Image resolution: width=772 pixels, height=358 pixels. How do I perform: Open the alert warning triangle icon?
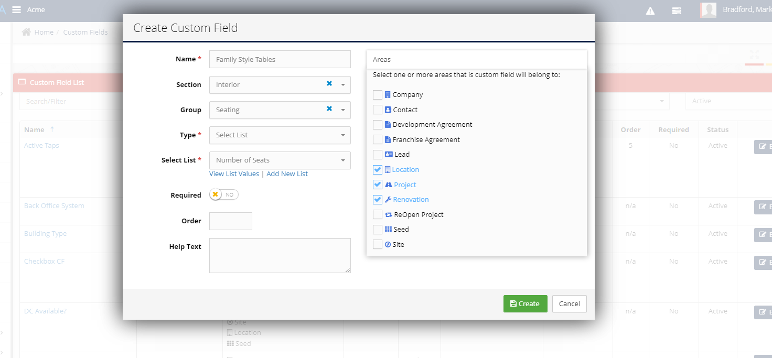[x=650, y=10]
